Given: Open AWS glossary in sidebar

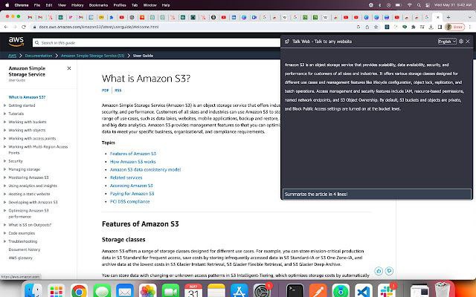Looking at the screenshot, I should coord(20,258).
